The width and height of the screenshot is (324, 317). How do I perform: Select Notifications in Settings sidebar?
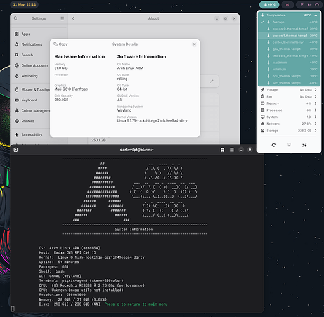point(31,44)
